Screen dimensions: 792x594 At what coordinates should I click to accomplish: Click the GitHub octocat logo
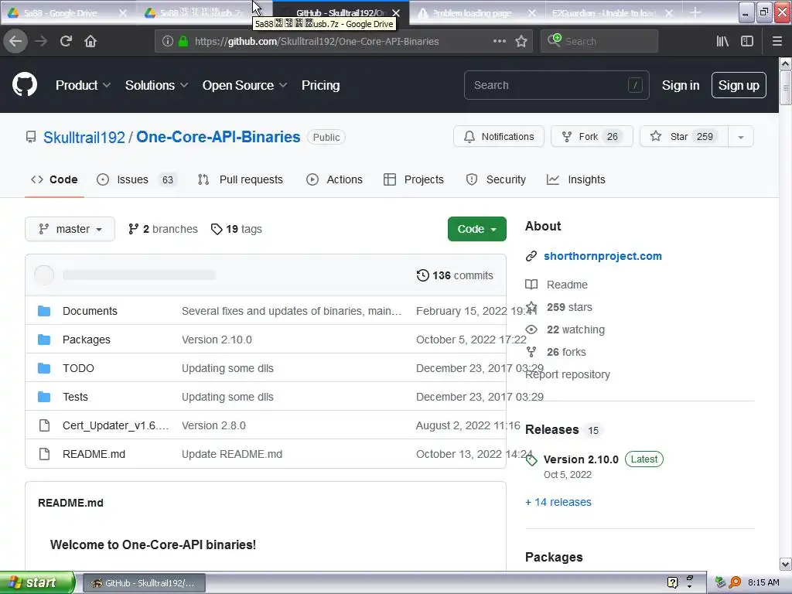25,85
